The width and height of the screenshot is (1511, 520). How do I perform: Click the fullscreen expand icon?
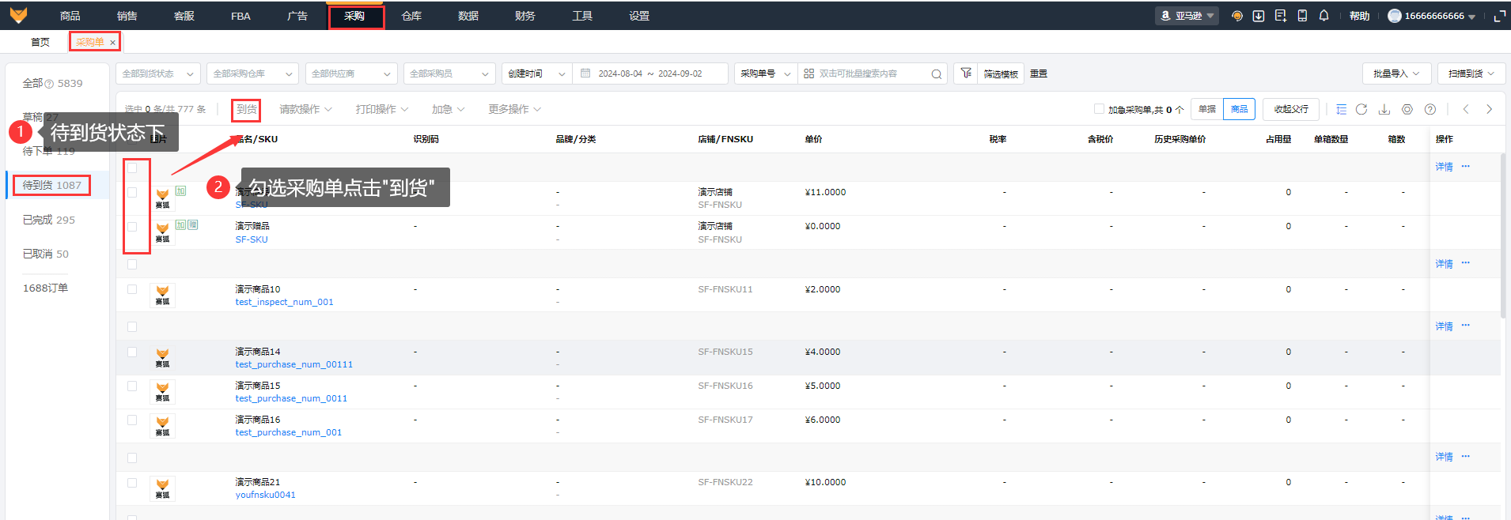(1499, 16)
